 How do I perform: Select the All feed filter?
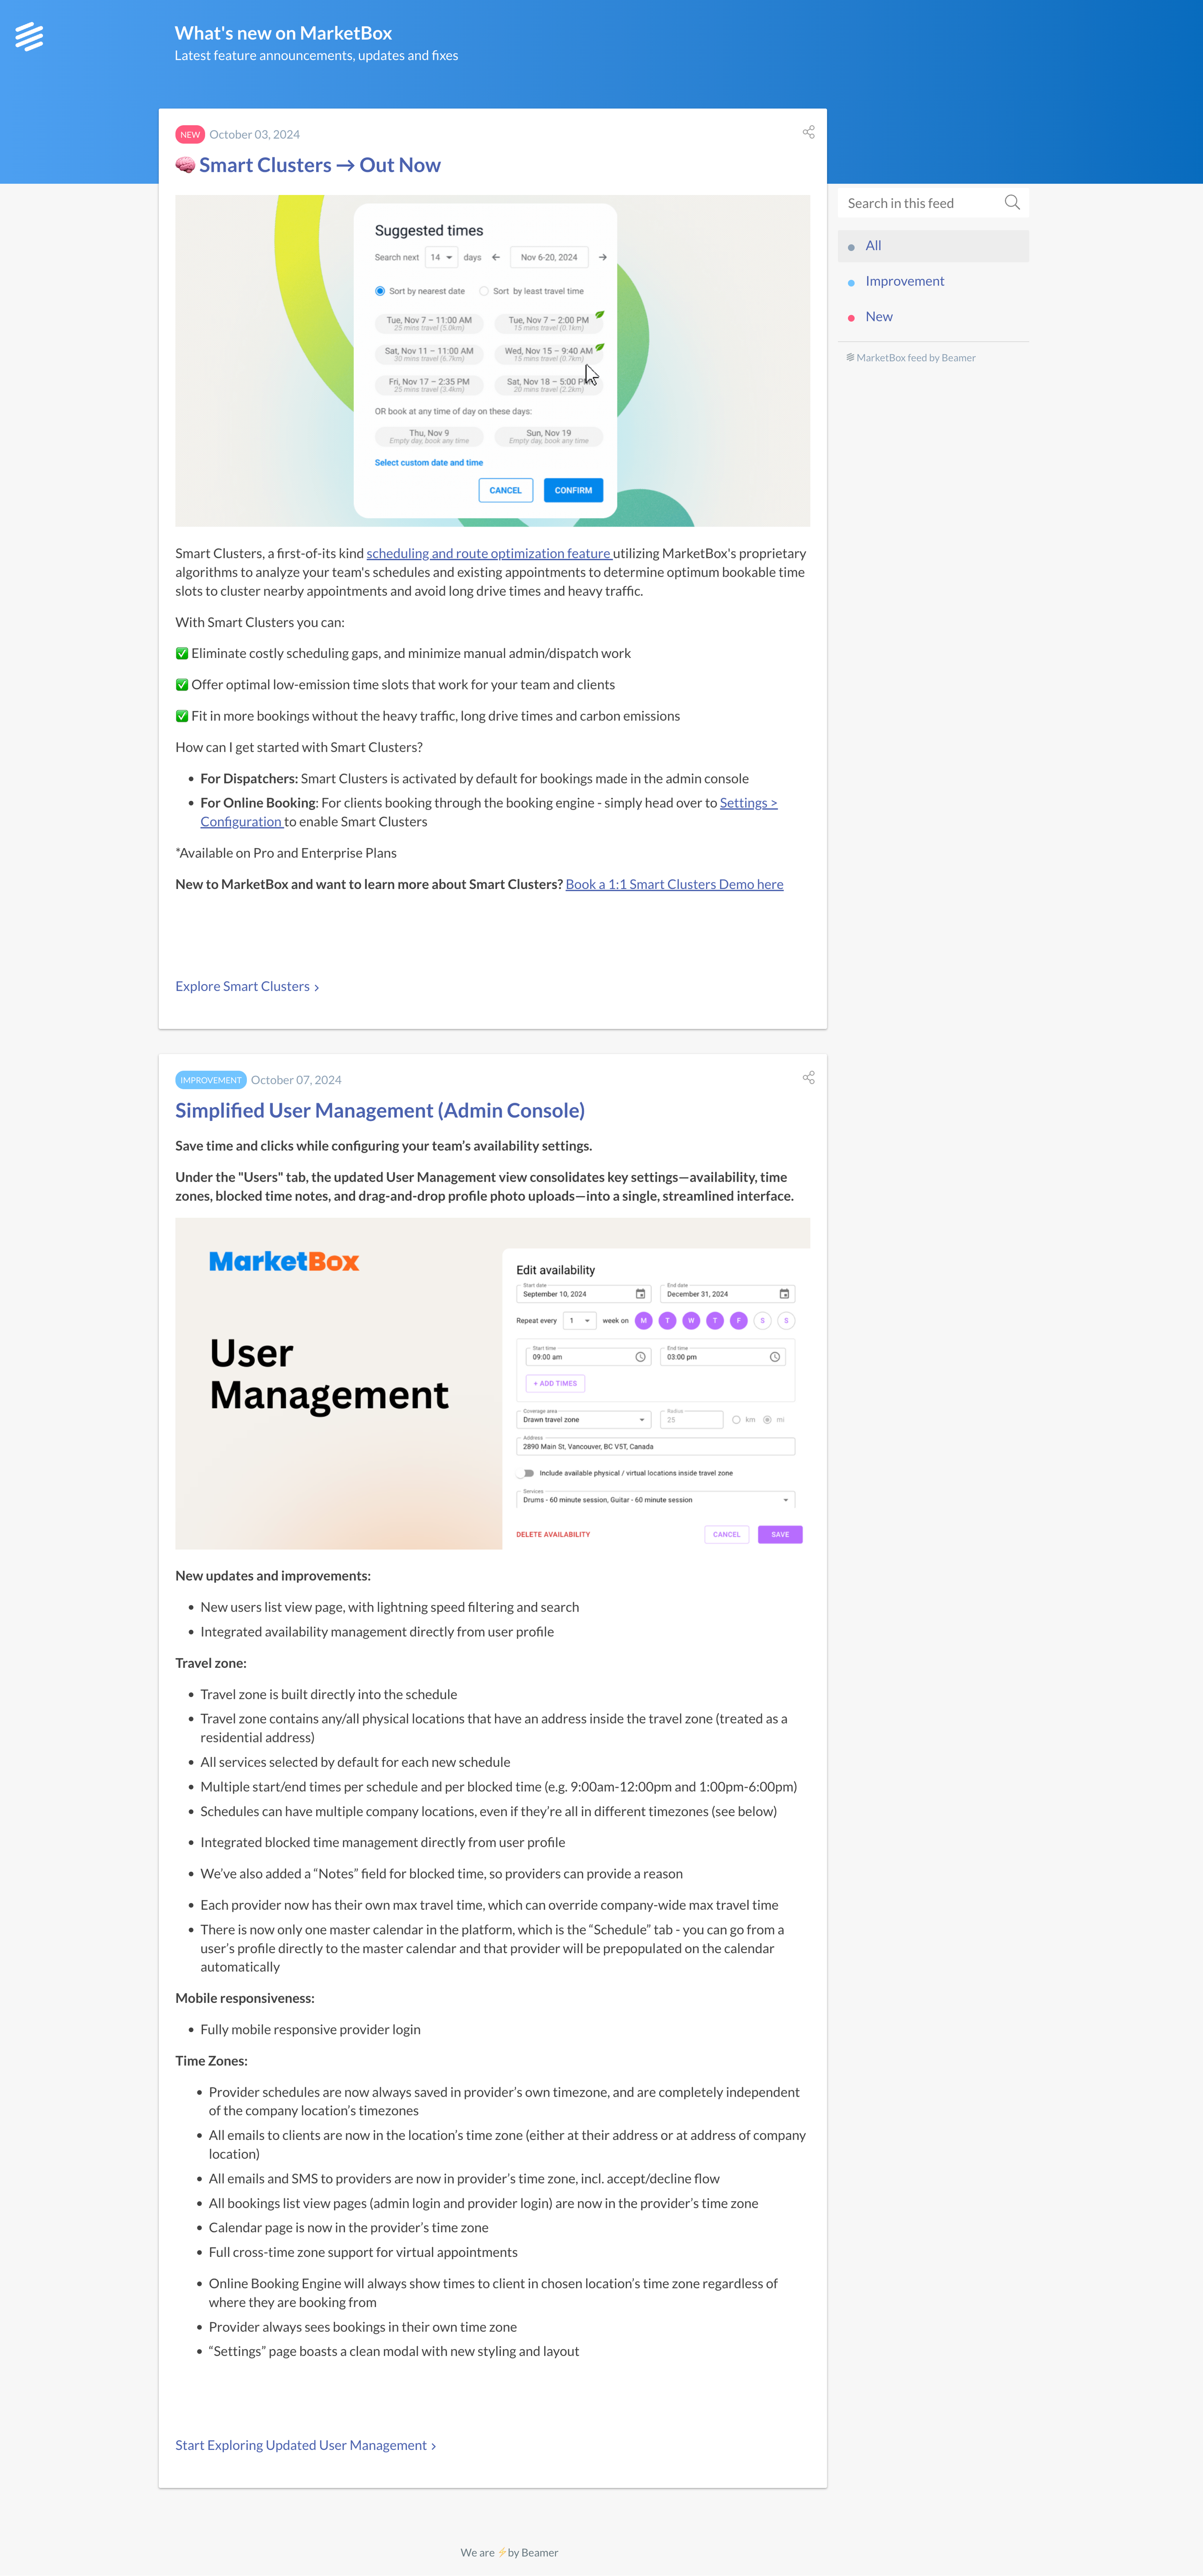click(x=933, y=246)
